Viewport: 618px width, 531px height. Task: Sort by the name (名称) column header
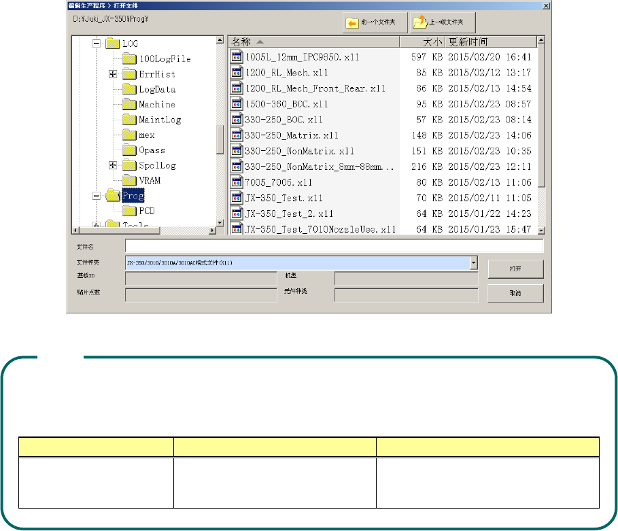pos(314,41)
